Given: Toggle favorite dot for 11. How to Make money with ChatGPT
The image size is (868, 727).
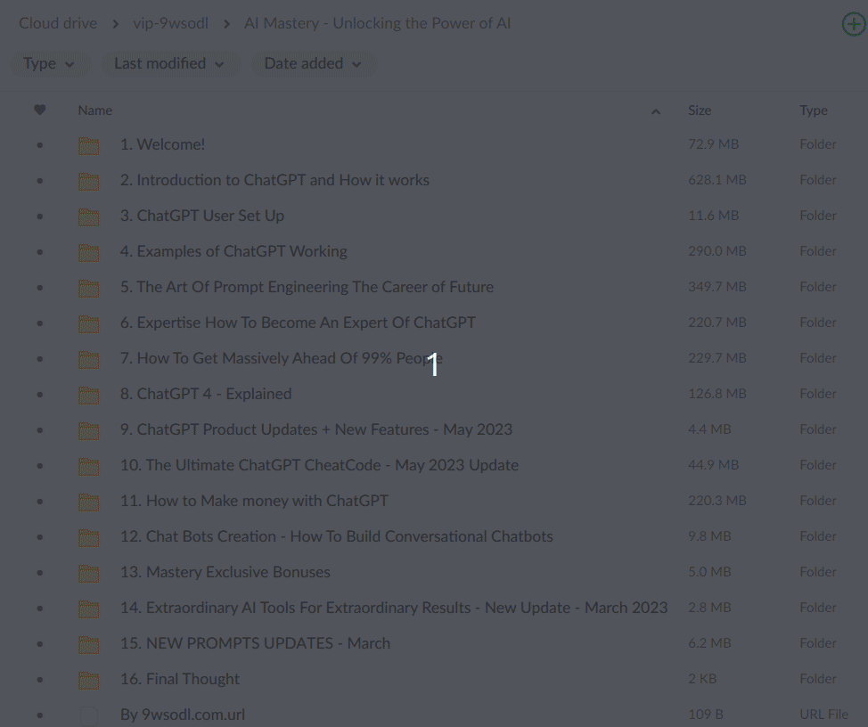Looking at the screenshot, I should click(39, 502).
